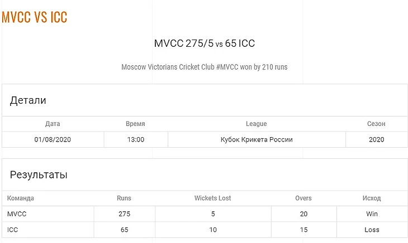The height and width of the screenshot is (243, 408).
Task: Click the League column header
Action: tap(257, 124)
